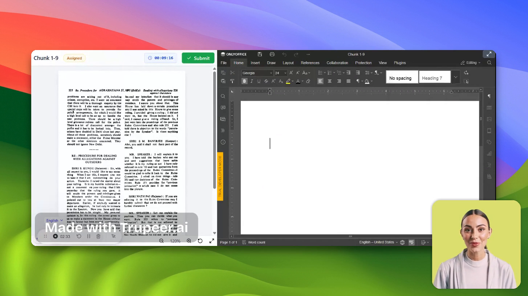
Task: Open the numbered list dropdown
Action: pyautogui.click(x=334, y=73)
